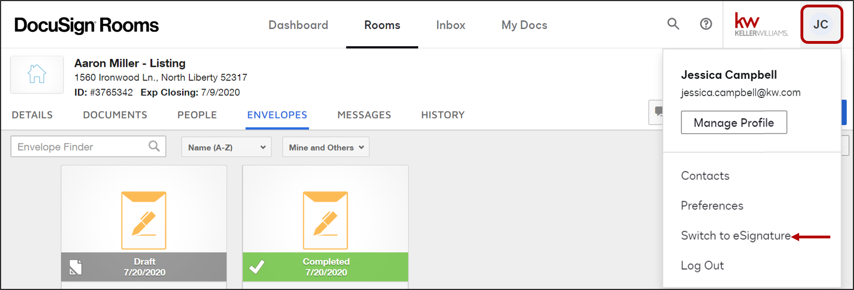Open search with the magnifying glass icon
The image size is (854, 290).
[x=674, y=24]
